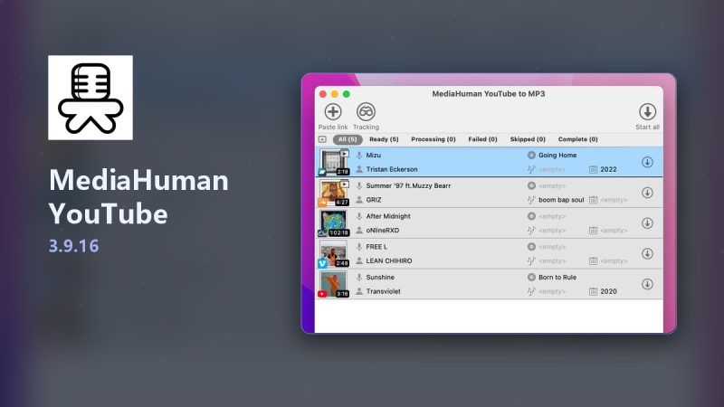
Task: Download the After Midnight track
Action: tap(647, 222)
